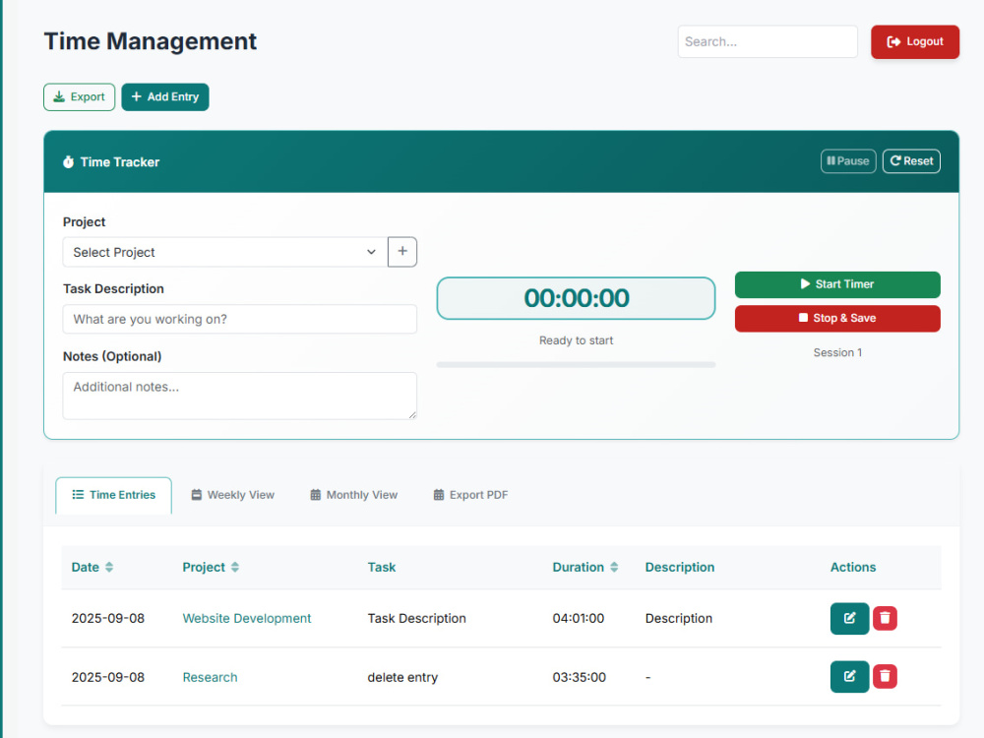The image size is (984, 738).
Task: Edit the Website Development entry
Action: point(849,618)
